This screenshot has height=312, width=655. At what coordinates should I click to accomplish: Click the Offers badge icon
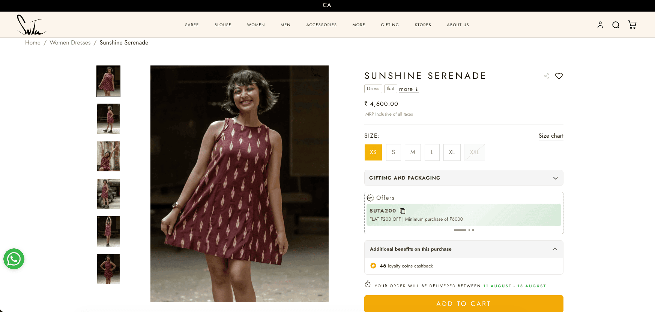click(x=370, y=198)
